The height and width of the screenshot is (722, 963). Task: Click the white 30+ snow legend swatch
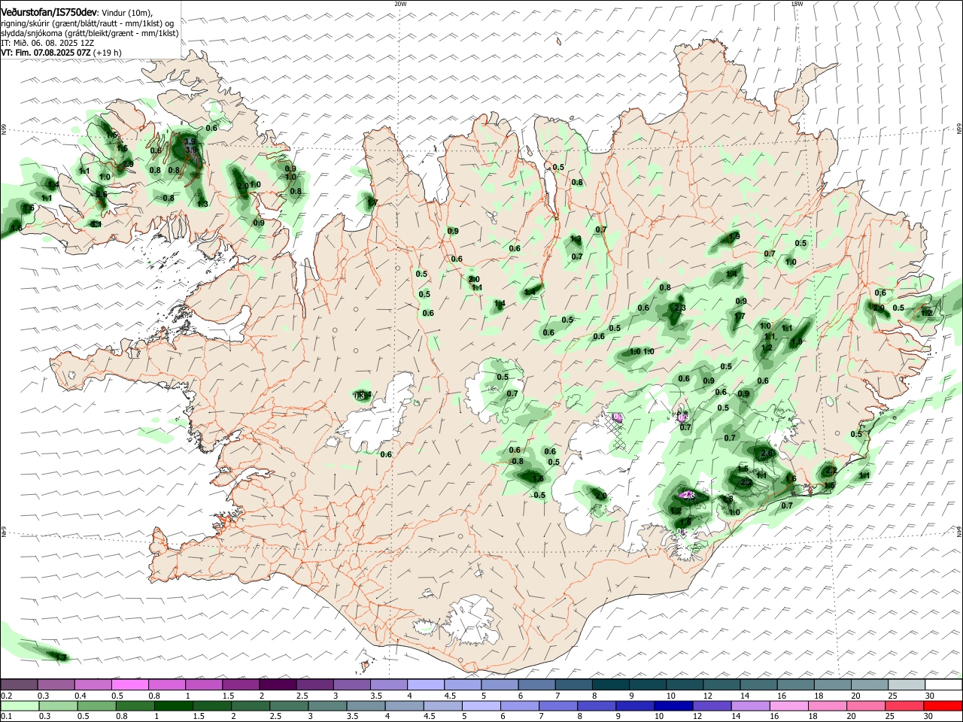943,685
